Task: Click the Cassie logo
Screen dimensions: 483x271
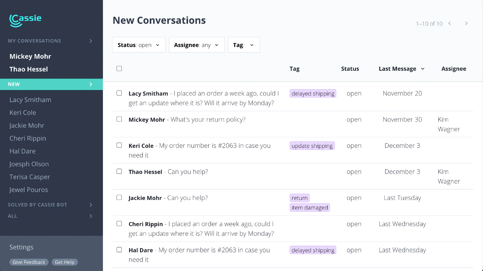Action: (x=25, y=20)
